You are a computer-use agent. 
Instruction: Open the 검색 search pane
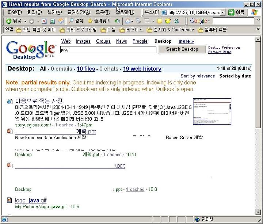tap(76, 21)
